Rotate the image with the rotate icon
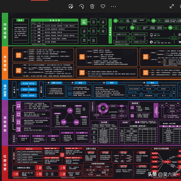 [x=82, y=6]
